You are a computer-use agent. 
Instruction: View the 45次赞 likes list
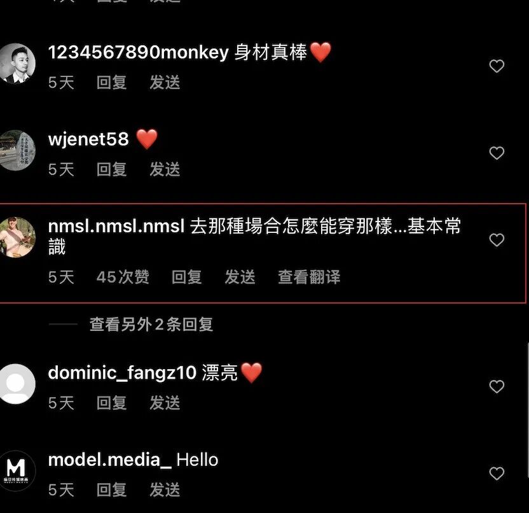(x=123, y=277)
